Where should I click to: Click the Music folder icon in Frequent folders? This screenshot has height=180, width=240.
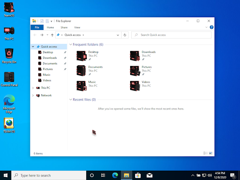(x=81, y=86)
